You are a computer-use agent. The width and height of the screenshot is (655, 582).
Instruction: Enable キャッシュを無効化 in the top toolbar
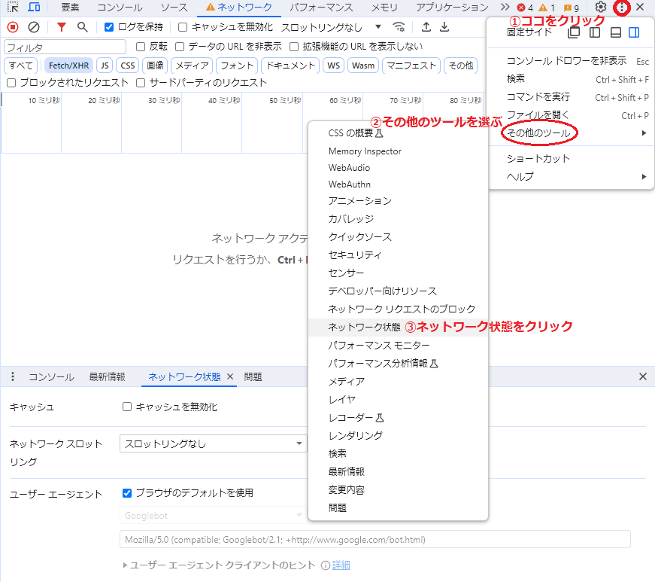click(183, 27)
